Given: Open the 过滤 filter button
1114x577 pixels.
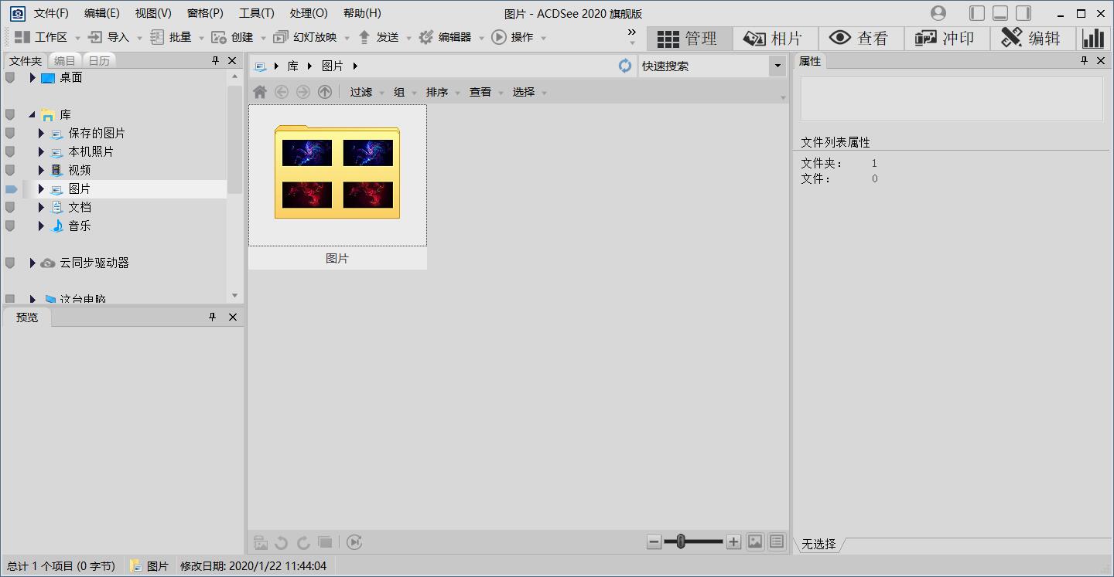Looking at the screenshot, I should point(361,92).
